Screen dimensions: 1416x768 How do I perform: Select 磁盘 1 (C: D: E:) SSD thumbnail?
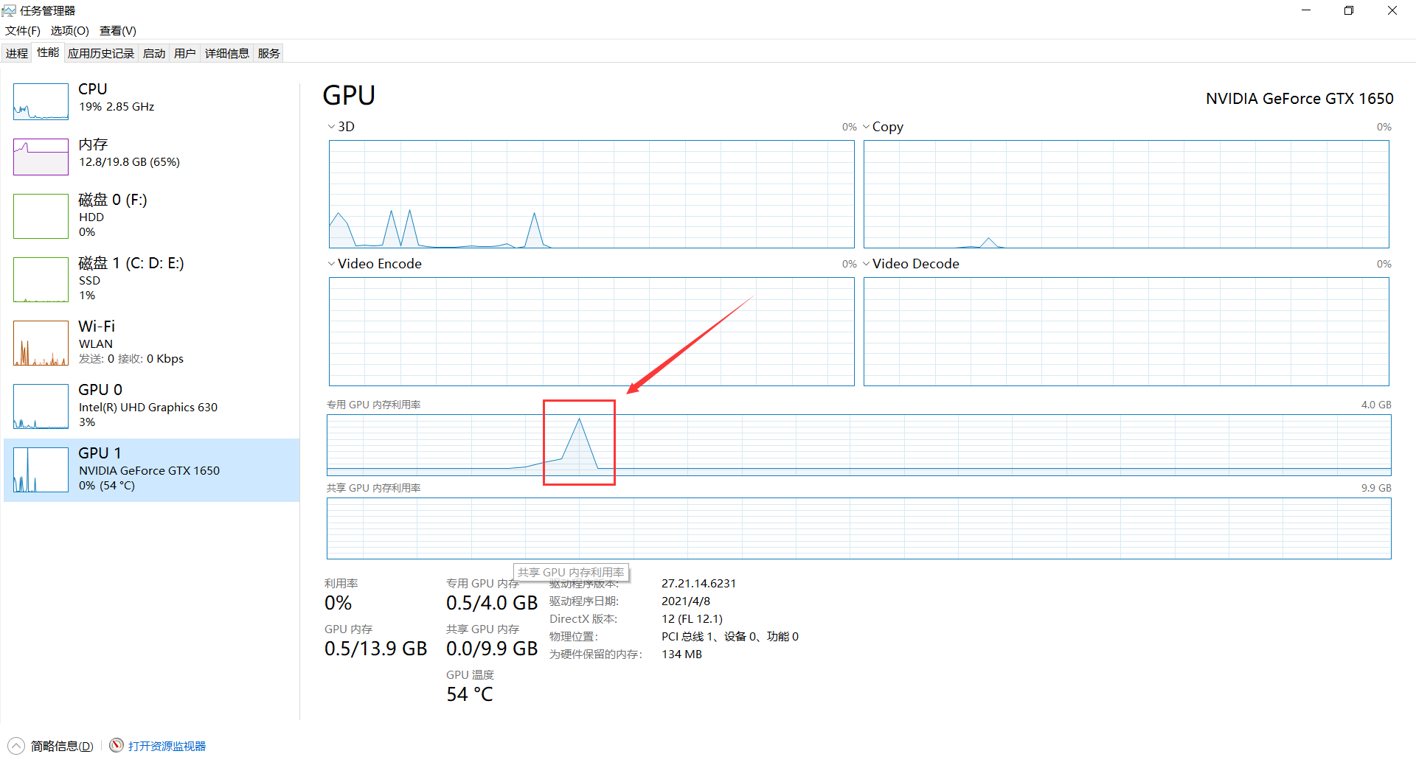click(x=41, y=279)
